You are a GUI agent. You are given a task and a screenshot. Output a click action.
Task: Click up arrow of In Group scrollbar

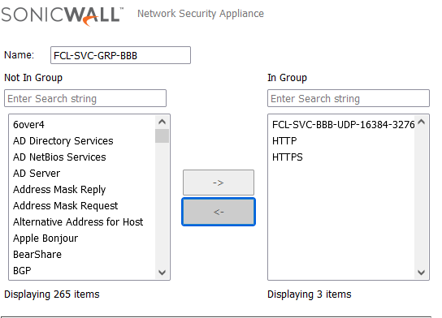422,122
